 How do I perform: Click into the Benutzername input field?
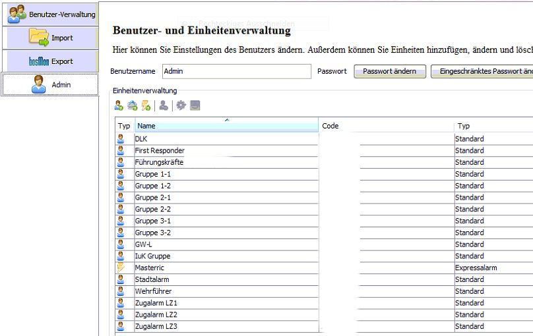pyautogui.click(x=236, y=71)
